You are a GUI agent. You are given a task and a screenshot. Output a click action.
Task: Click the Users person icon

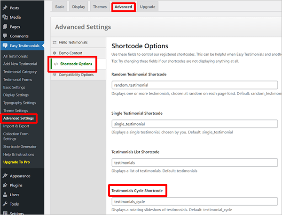point(5,194)
